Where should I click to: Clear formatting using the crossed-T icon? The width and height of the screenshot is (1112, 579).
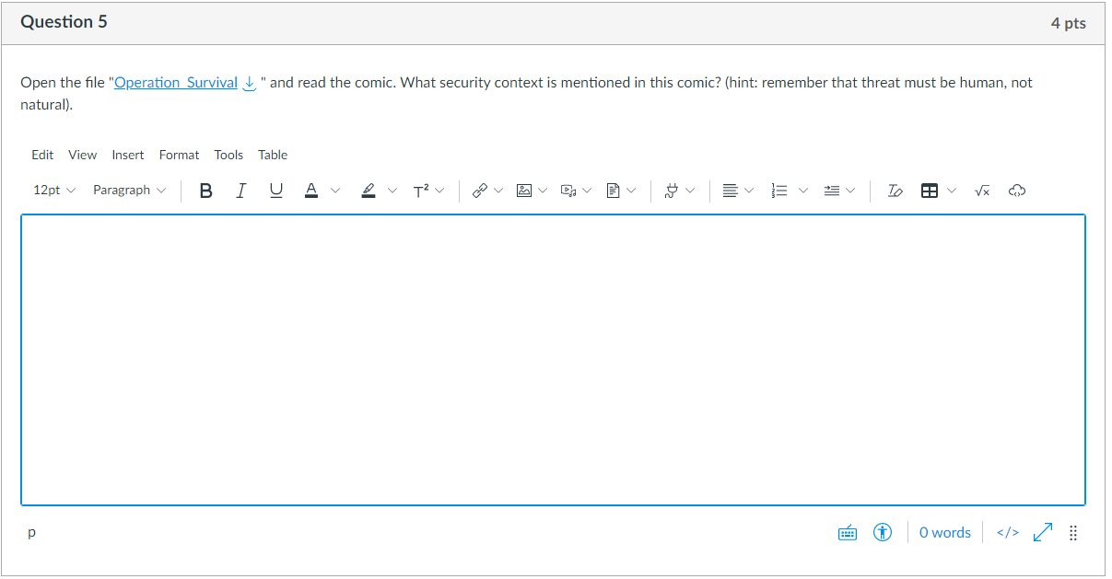tap(893, 191)
